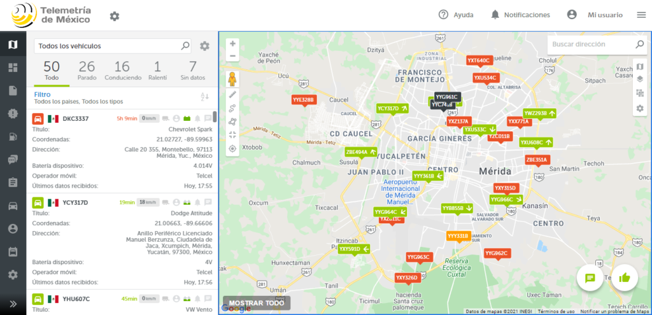This screenshot has width=652, height=315.
Task: Click the driver icon in DKC3337 row
Action: pyautogui.click(x=176, y=118)
